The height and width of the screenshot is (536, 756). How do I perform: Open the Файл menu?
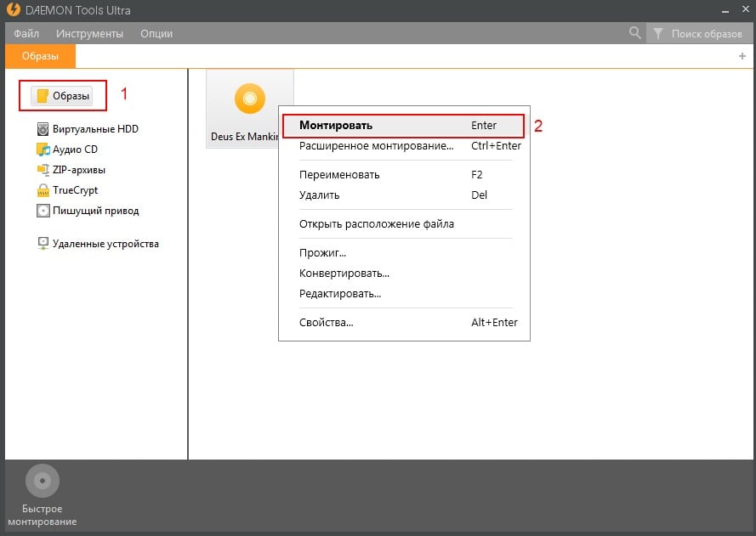(x=26, y=33)
